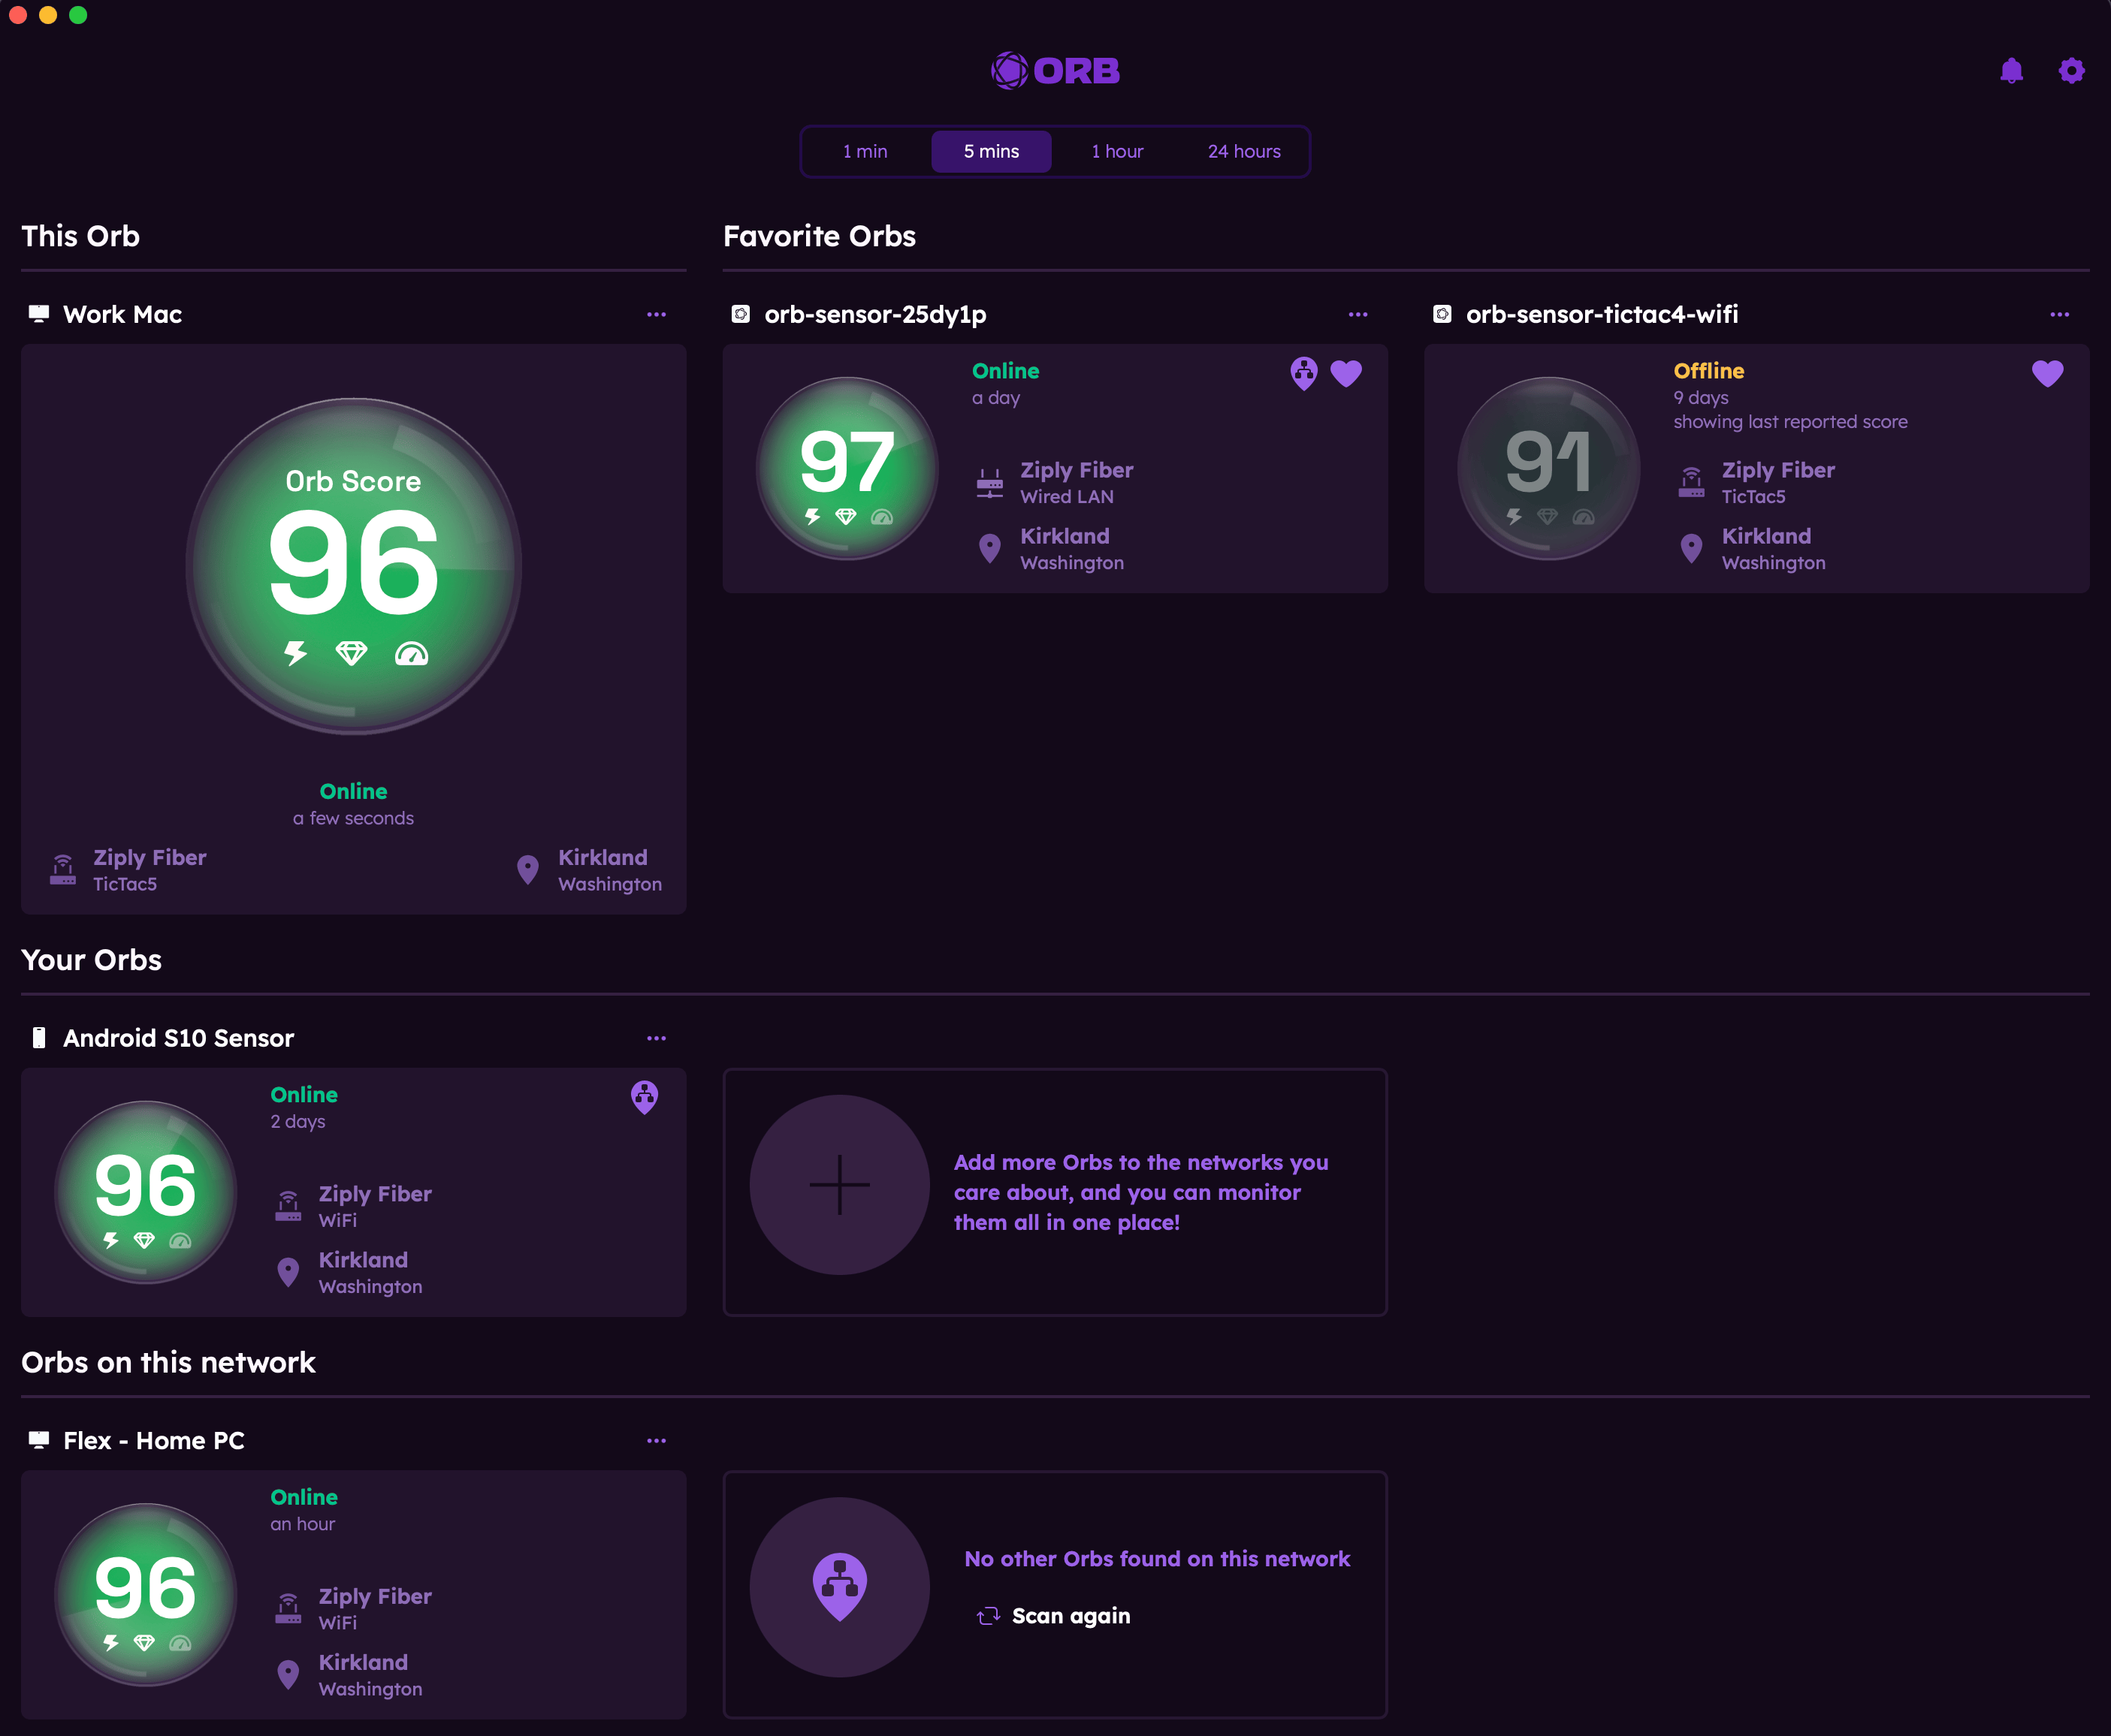Select the 1 min time range
2111x1736 pixels.
click(x=865, y=152)
